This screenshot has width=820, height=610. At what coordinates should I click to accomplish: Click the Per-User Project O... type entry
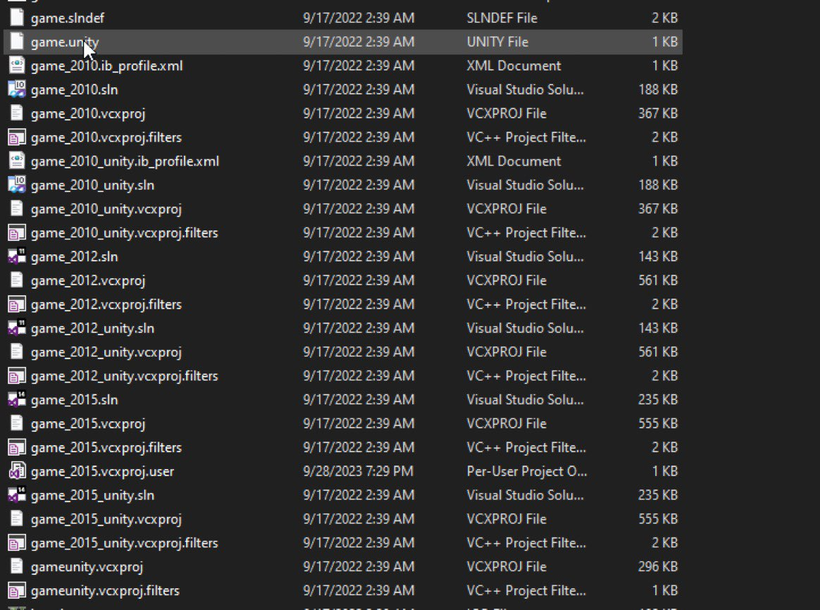click(527, 471)
